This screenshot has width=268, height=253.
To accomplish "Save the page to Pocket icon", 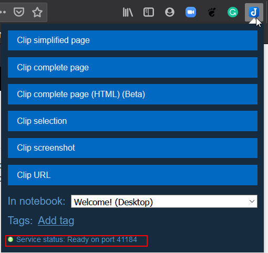I will pos(19,12).
